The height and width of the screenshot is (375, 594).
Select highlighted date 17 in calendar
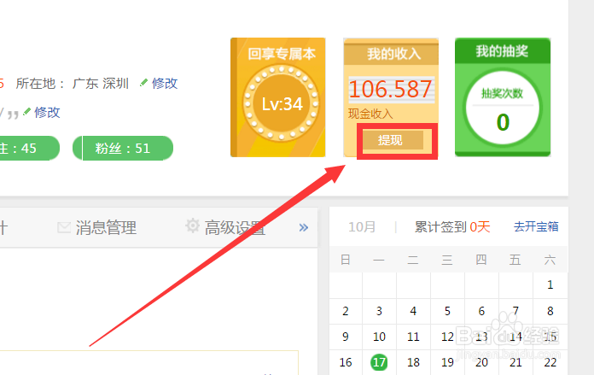(379, 362)
